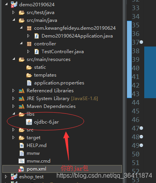
Task: Click the TestController.java file icon
Action: pyautogui.click(x=36, y=52)
